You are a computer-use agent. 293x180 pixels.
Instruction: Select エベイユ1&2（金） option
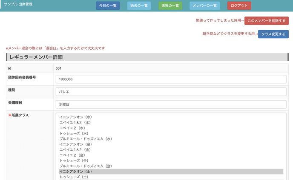click(171, 149)
